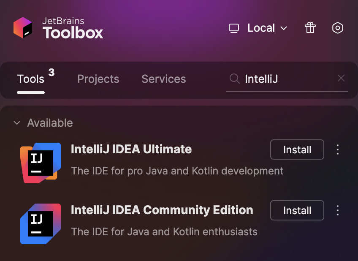Switch to the Tools tab
Screen dimensions: 358x261
pos(31,79)
